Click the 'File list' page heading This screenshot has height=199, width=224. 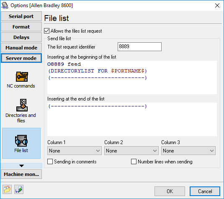pos(57,18)
